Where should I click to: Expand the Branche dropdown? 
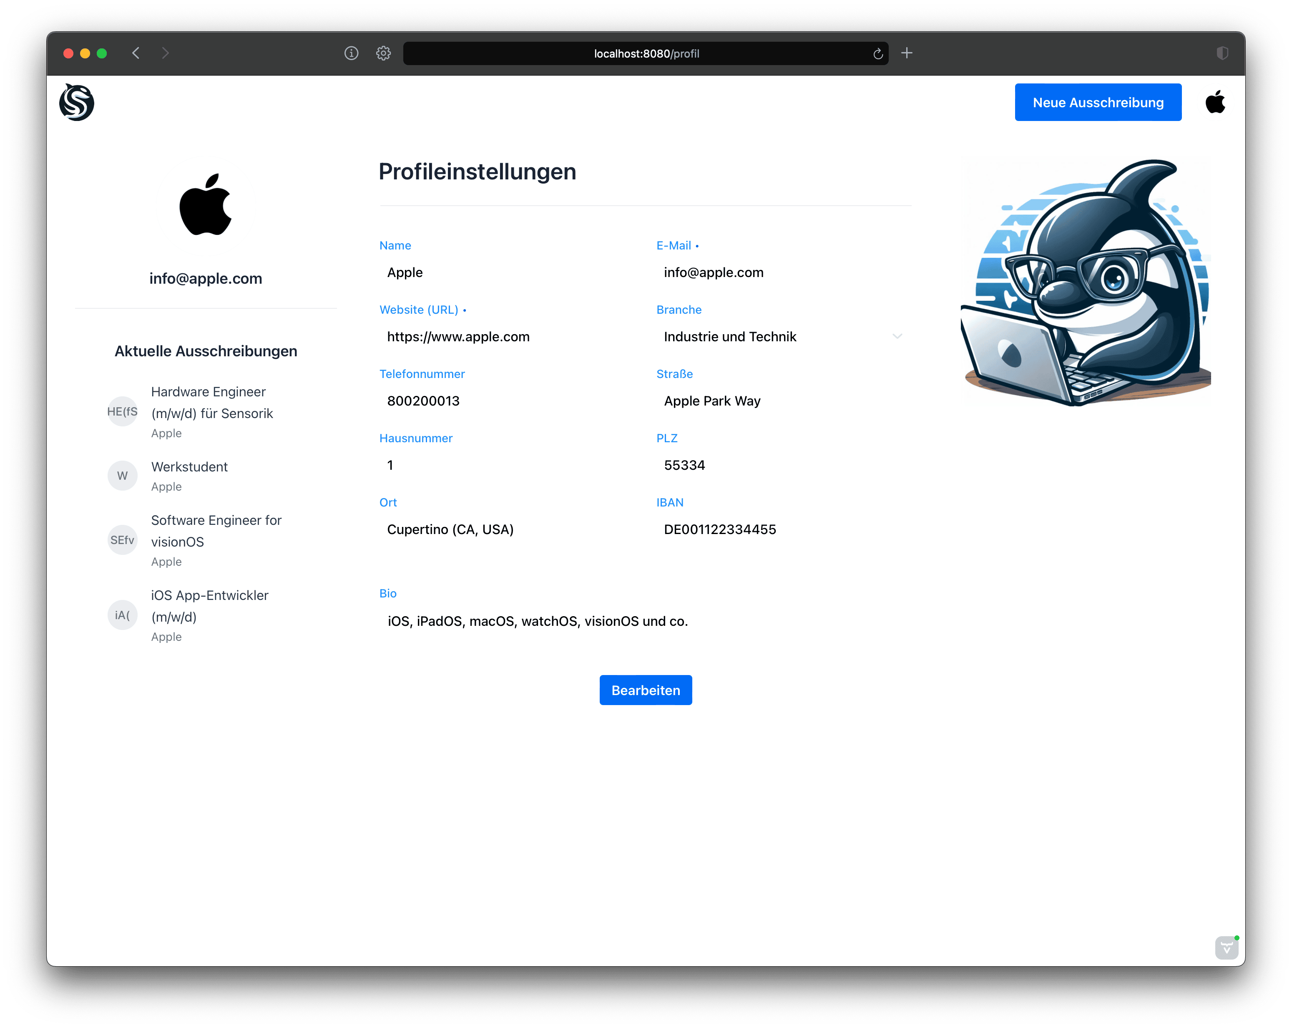pos(897,337)
